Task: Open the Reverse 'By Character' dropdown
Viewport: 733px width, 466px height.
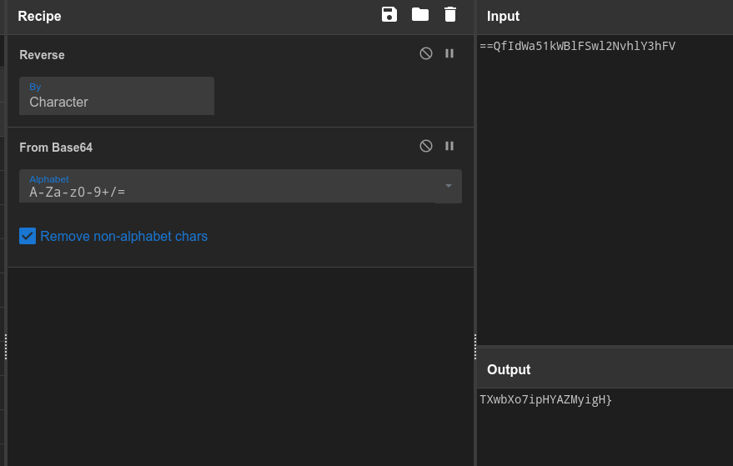Action: point(117,96)
